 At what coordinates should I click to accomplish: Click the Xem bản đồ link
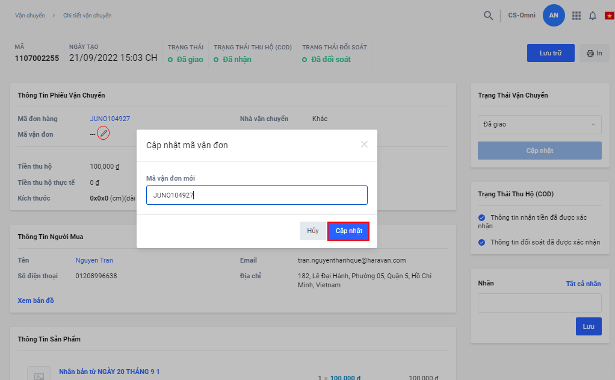click(x=36, y=301)
